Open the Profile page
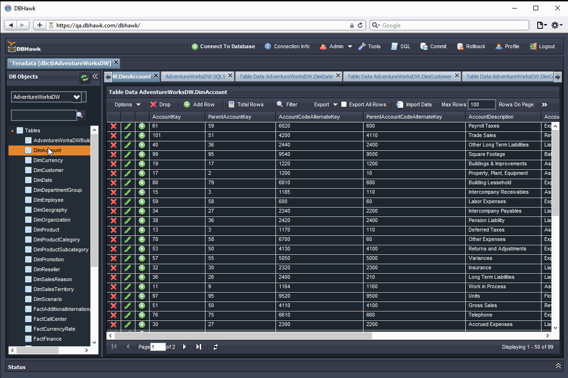This screenshot has height=378, width=568. [x=507, y=46]
